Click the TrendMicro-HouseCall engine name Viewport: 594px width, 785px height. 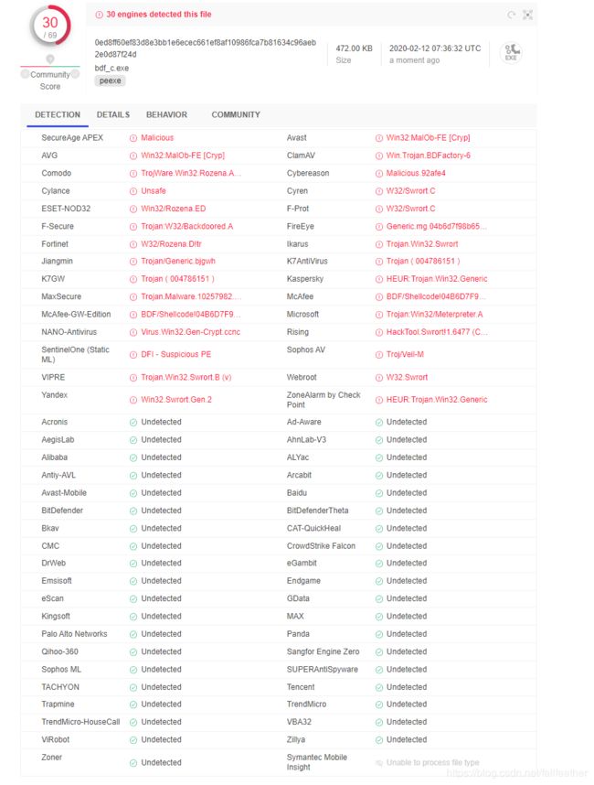[80, 722]
